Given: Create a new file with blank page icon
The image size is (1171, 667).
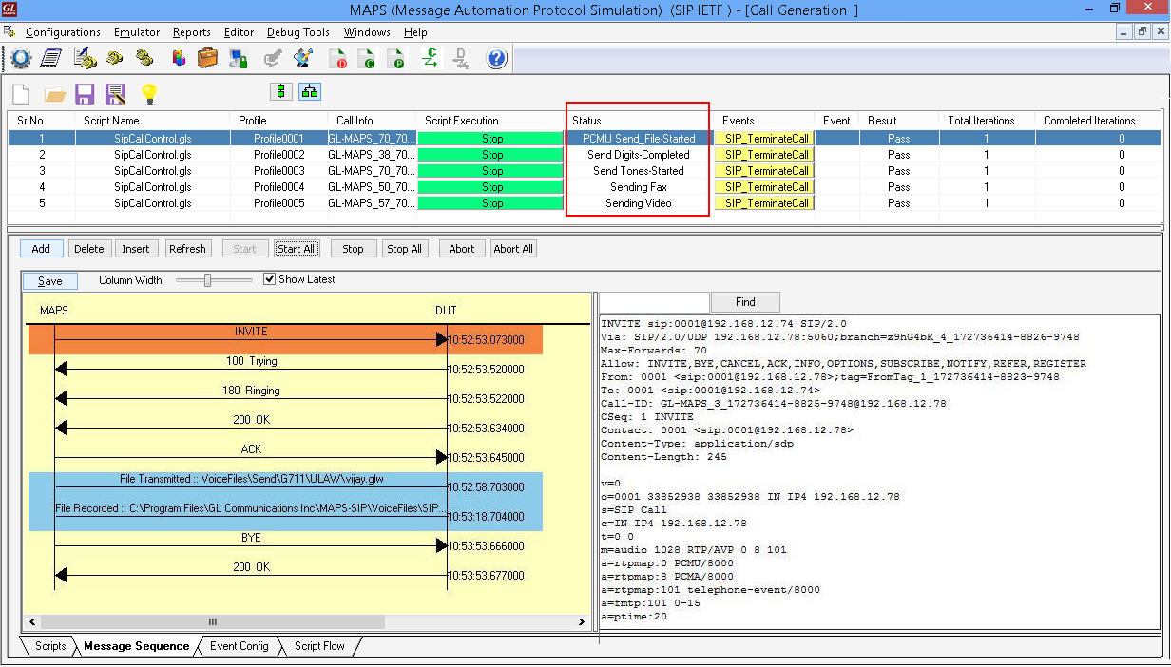Looking at the screenshot, I should [x=21, y=93].
